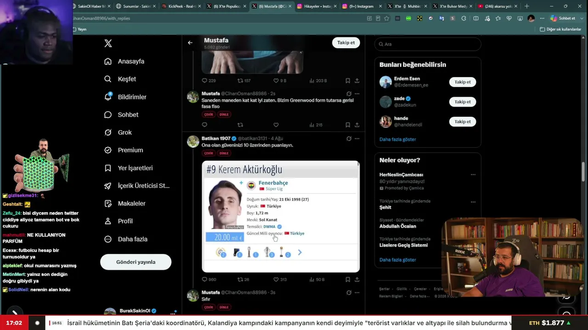Click the Profil person icon
This screenshot has width=588, height=330.
point(108,221)
